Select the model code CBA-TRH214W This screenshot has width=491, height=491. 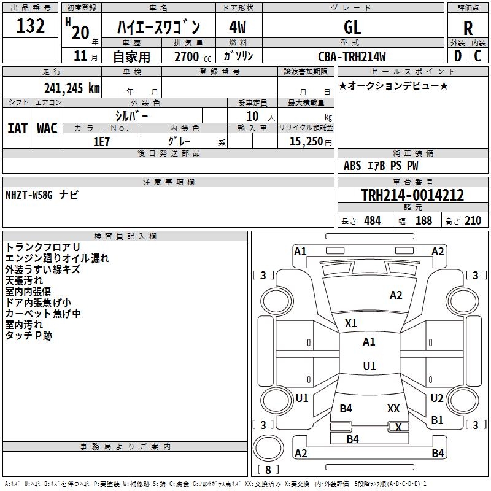click(352, 56)
